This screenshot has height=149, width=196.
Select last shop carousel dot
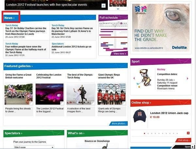tap(177, 134)
